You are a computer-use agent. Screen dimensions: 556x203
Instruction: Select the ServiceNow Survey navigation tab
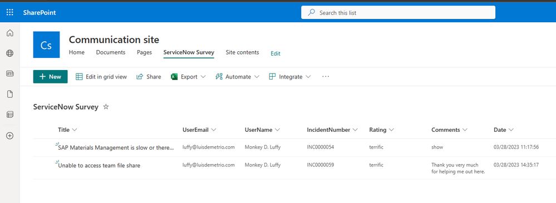click(189, 52)
